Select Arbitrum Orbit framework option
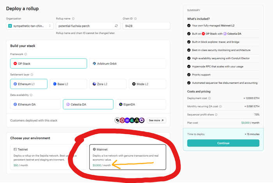The height and width of the screenshot is (183, 273). click(128, 64)
